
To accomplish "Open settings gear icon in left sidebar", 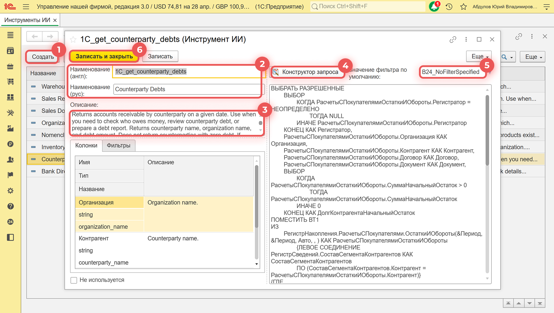I will click(10, 191).
